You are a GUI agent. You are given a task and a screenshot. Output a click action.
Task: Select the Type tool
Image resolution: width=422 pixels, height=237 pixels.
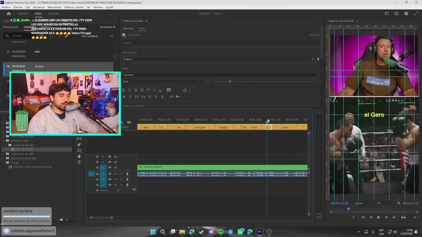79,162
